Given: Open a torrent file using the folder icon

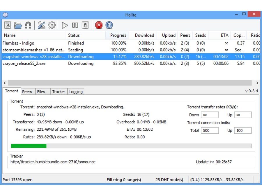Looking at the screenshot, I should tap(17, 25).
